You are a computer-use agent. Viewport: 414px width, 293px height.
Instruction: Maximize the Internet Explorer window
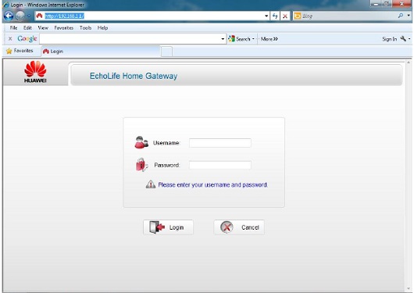point(387,4)
